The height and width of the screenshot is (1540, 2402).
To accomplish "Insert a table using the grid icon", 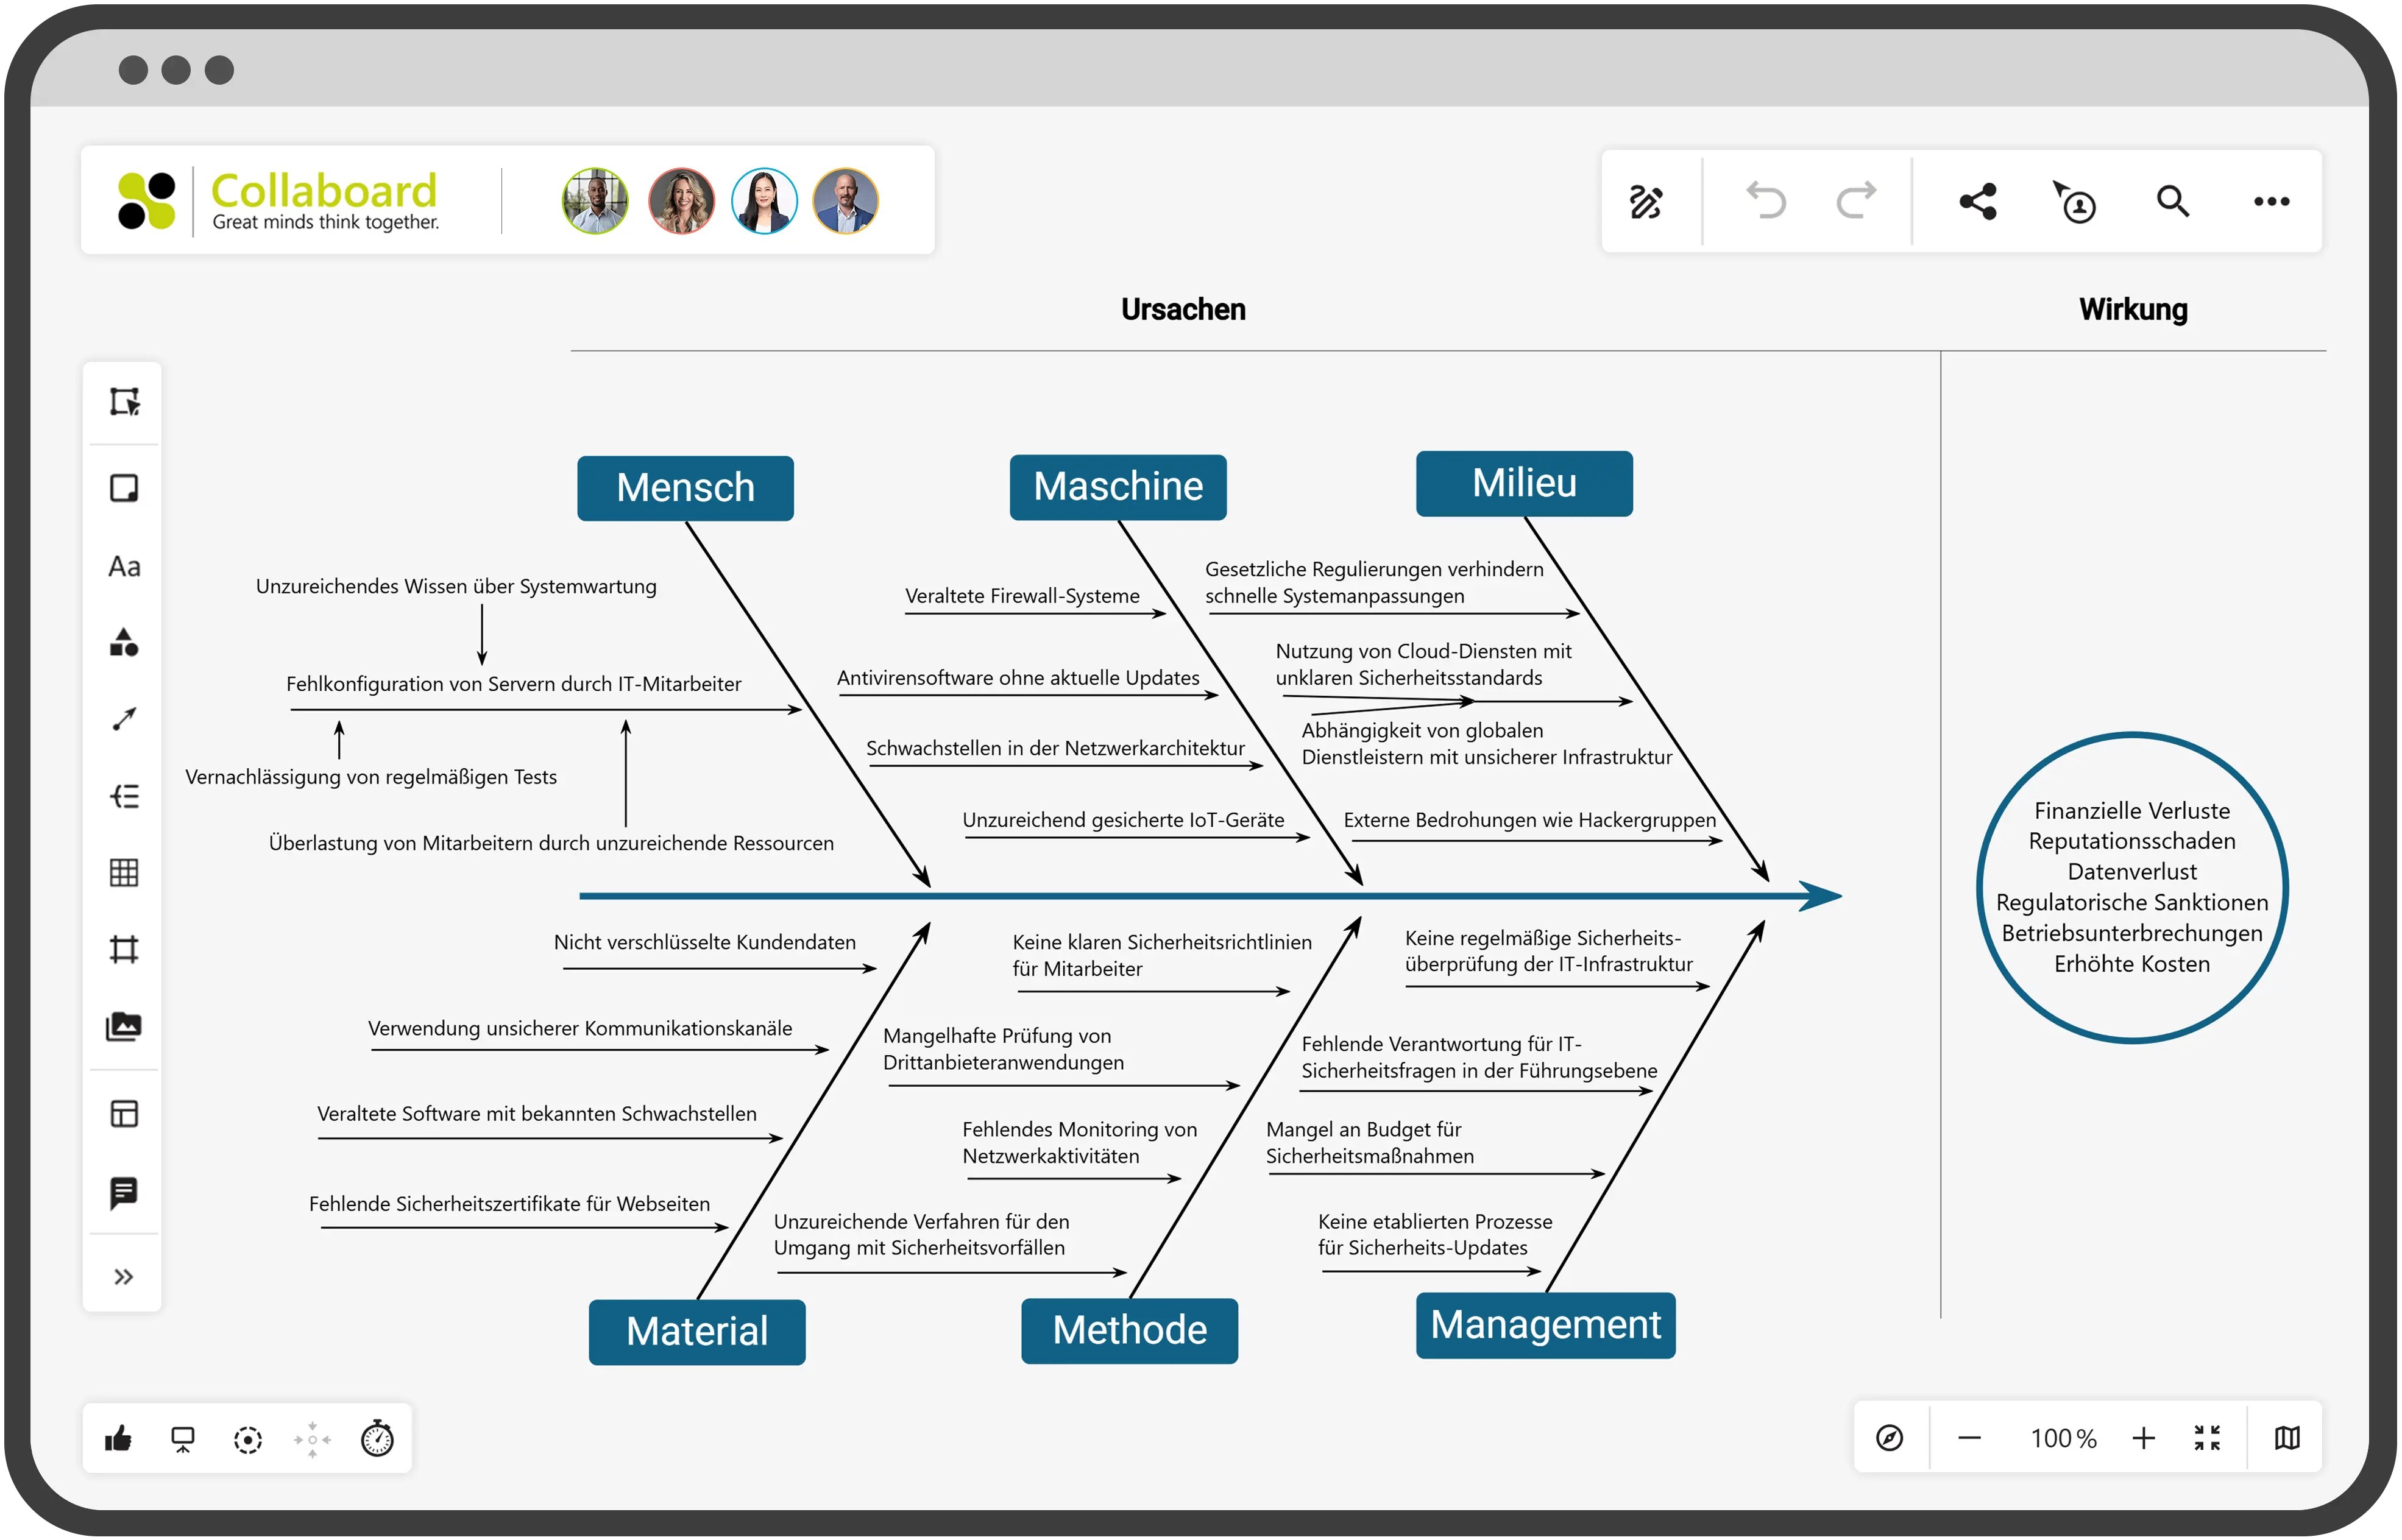I will [x=124, y=873].
